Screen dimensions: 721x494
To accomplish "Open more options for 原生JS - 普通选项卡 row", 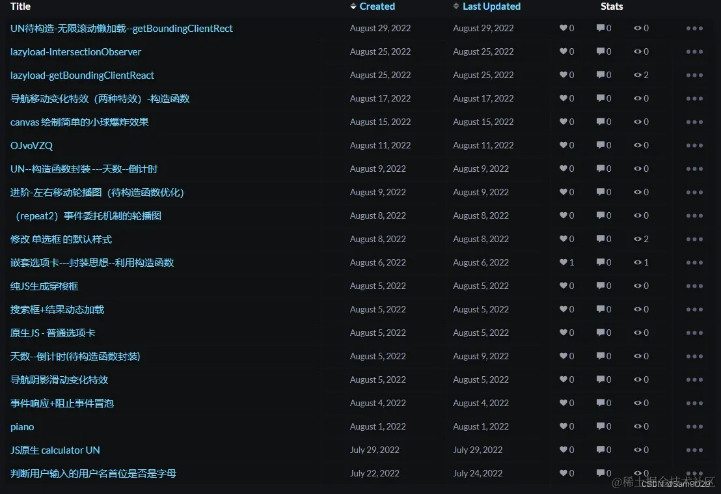I will click(x=694, y=333).
